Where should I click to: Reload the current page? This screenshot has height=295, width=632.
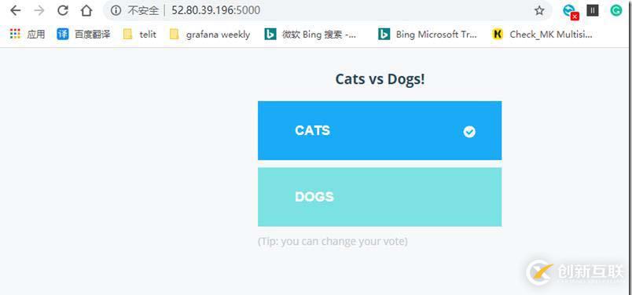[x=62, y=10]
